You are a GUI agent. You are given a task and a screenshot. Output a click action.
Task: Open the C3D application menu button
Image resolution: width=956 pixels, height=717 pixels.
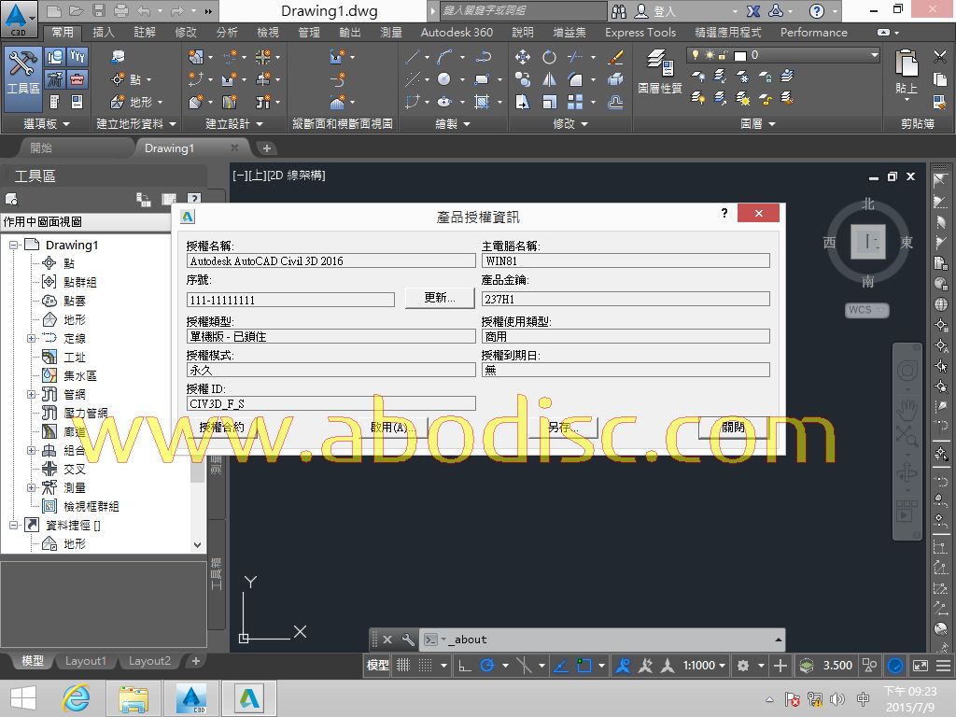[19, 19]
